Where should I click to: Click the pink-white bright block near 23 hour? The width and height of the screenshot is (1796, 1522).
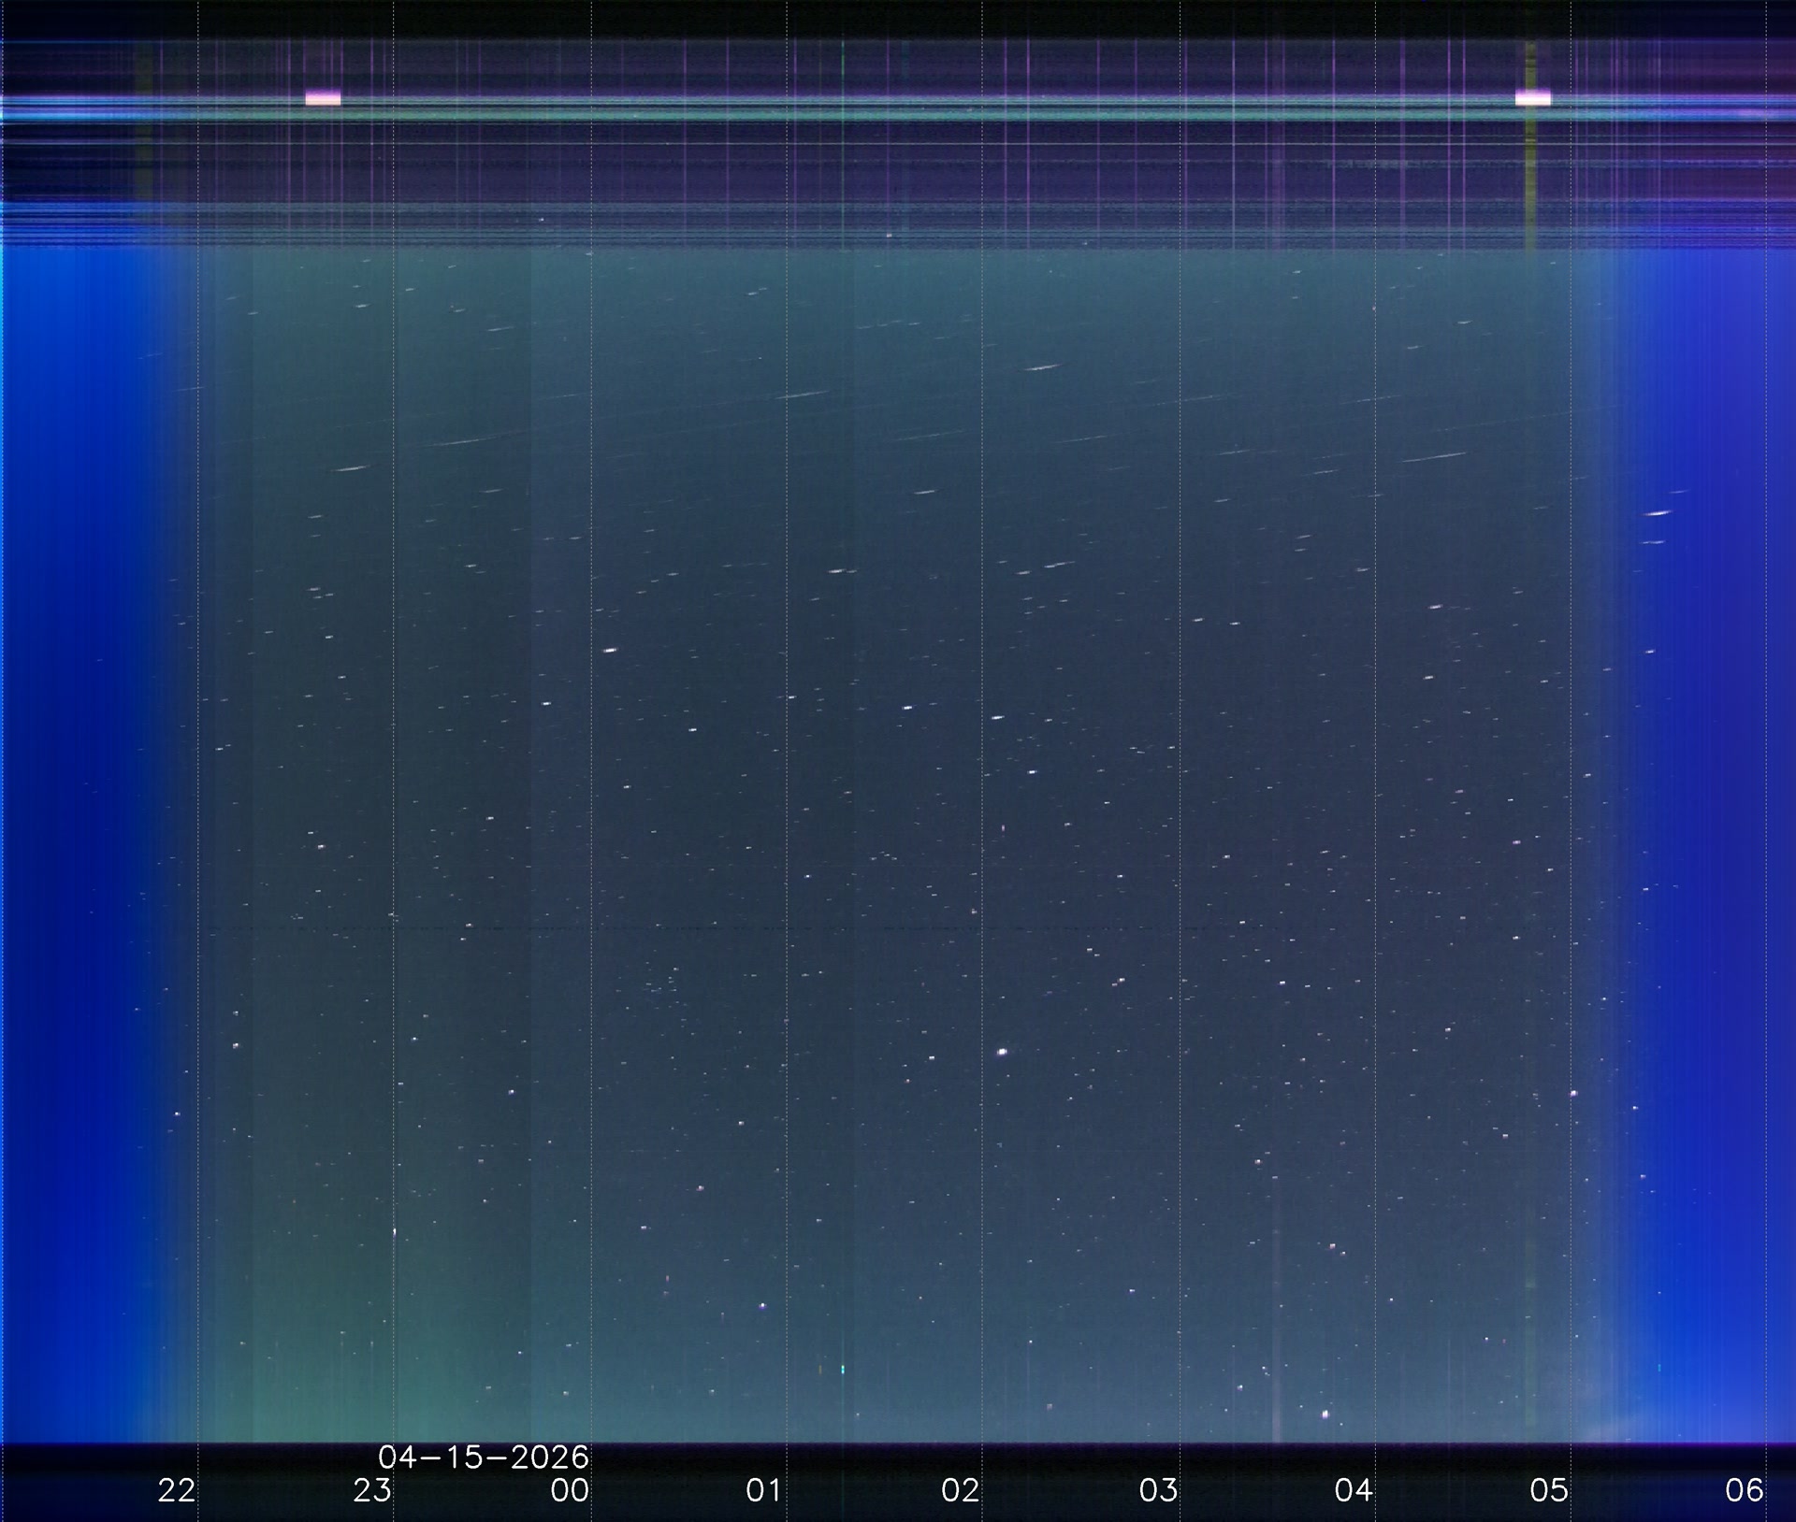point(323,98)
